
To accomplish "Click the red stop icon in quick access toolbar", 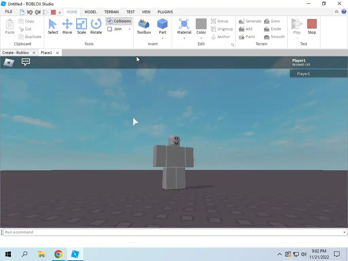I will pos(53,12).
